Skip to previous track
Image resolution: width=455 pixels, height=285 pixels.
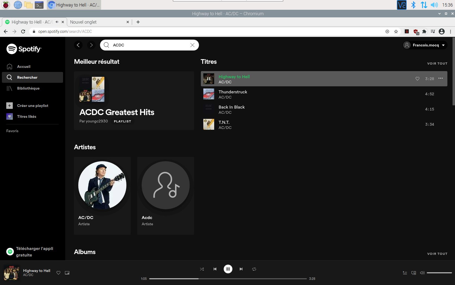pyautogui.click(x=215, y=269)
